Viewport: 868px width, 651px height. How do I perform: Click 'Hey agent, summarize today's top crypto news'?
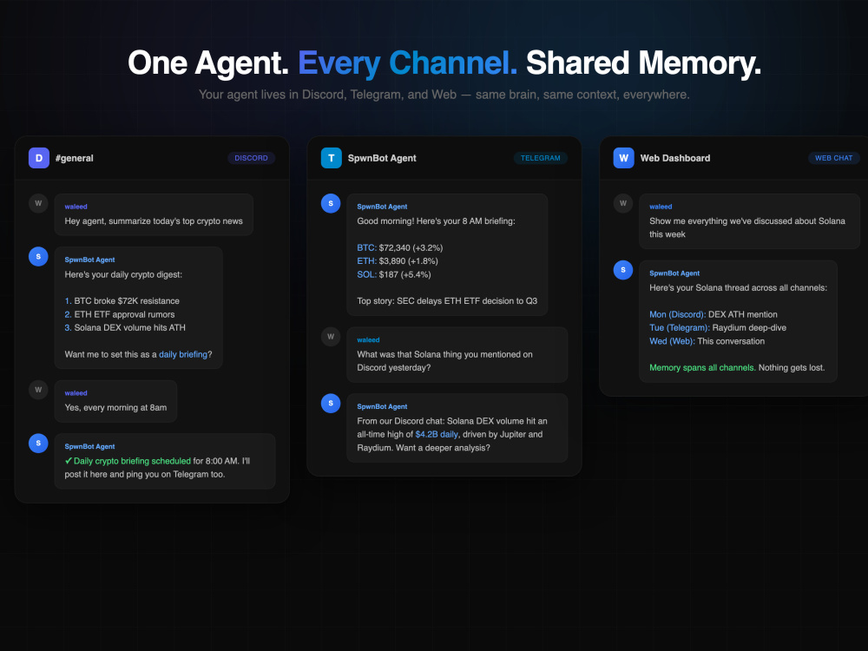pos(154,220)
